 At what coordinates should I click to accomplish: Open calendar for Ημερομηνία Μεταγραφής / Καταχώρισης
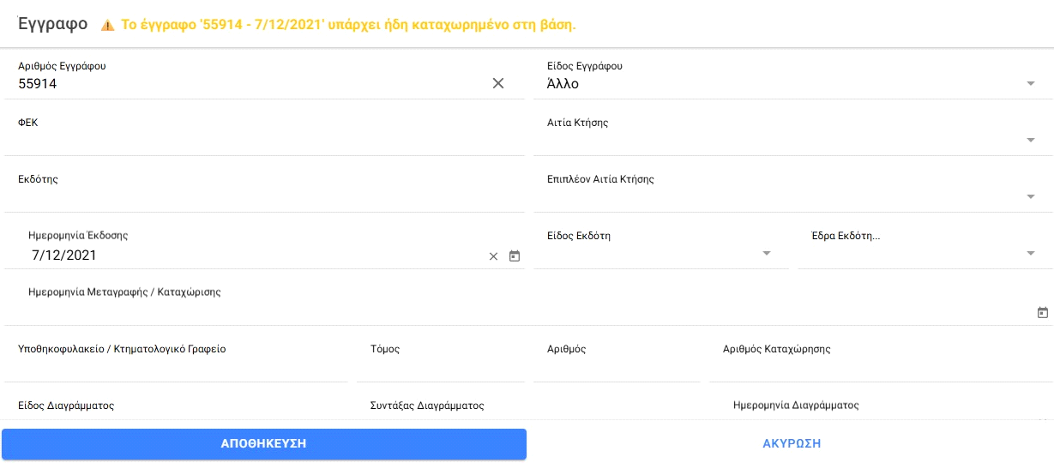pyautogui.click(x=1042, y=313)
